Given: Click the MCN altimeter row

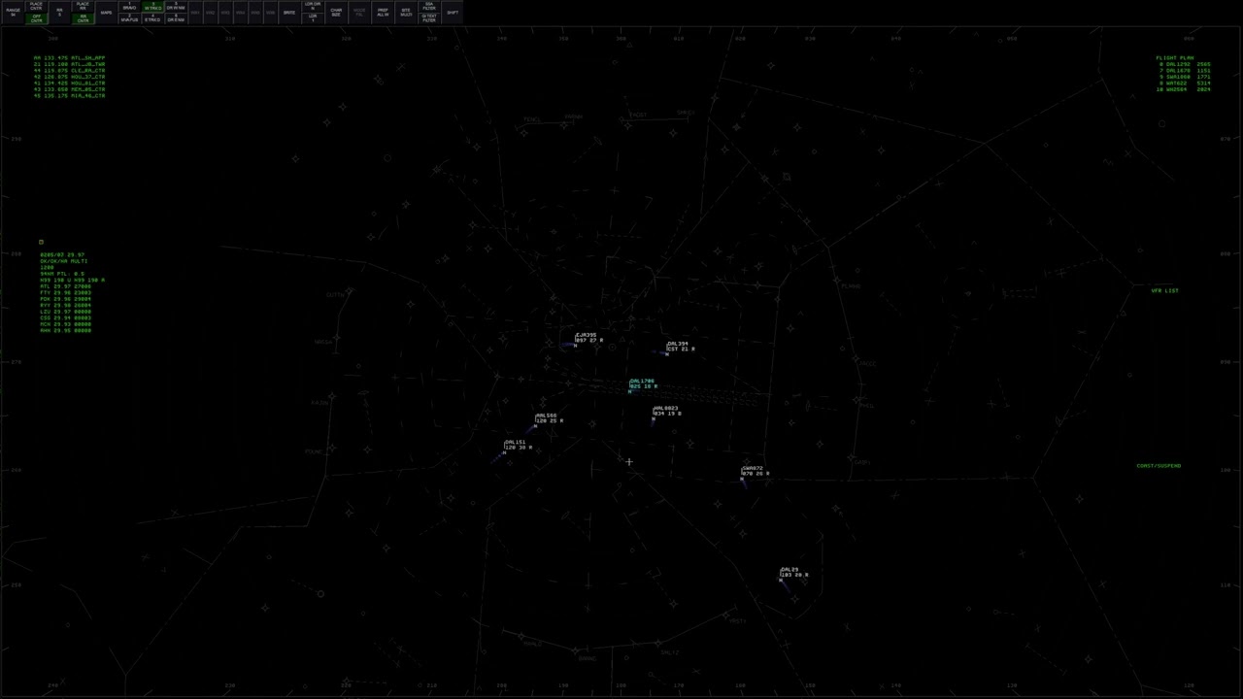Looking at the screenshot, I should pos(65,324).
